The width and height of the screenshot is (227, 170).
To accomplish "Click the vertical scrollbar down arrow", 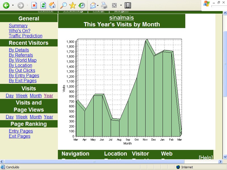I will tap(225, 157).
